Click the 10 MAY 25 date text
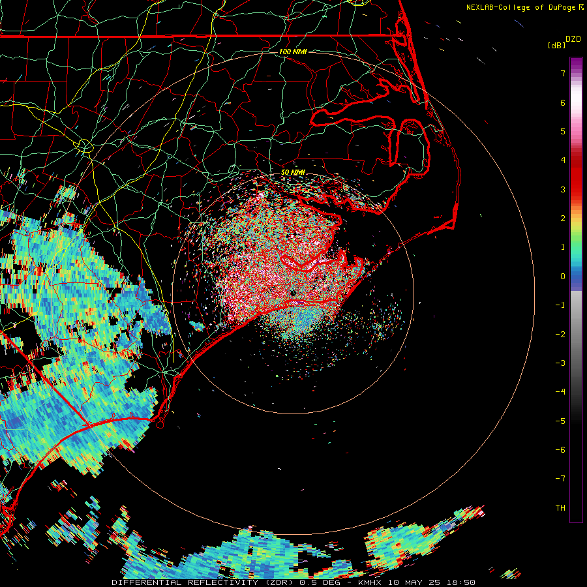 click(x=414, y=582)
